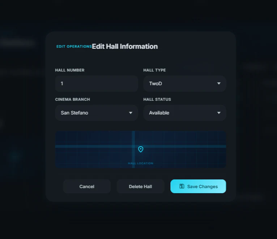Cancel editing the hall

point(87,186)
